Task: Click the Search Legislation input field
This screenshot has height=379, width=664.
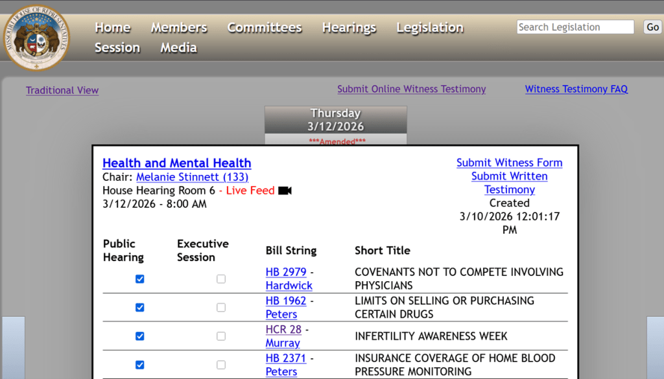Action: coord(575,27)
